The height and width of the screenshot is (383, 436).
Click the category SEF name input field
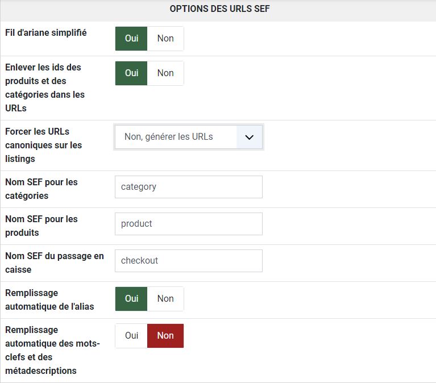point(188,187)
